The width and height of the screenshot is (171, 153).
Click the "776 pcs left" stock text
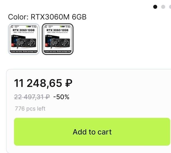30,108
